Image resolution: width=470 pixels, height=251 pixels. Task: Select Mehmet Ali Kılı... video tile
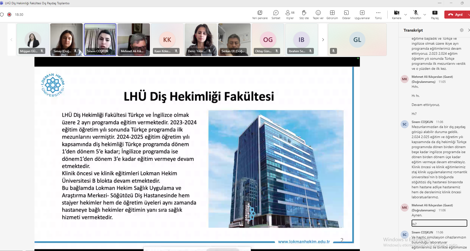click(x=134, y=40)
